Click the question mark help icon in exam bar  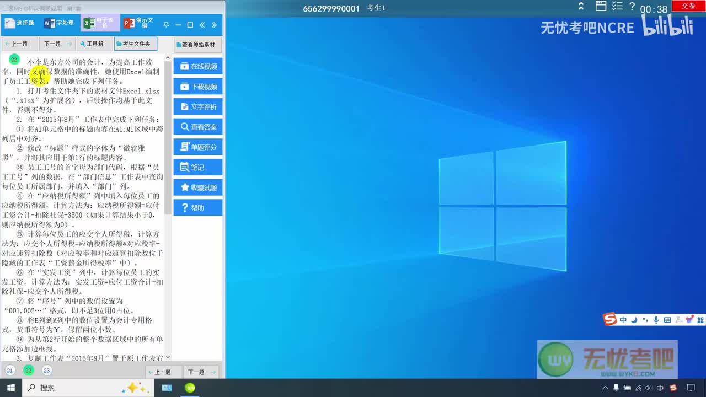(632, 7)
